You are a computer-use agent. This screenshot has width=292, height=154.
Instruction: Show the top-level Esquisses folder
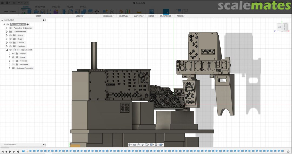11,46
